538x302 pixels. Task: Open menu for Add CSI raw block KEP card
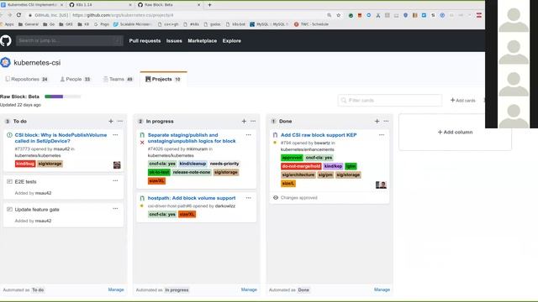tap(382, 135)
